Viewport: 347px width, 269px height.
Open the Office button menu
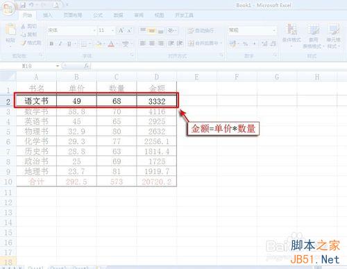8,8
